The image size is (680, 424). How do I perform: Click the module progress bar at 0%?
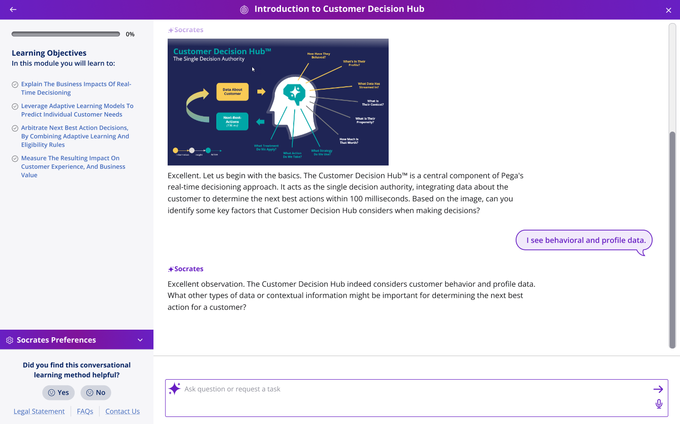[66, 34]
